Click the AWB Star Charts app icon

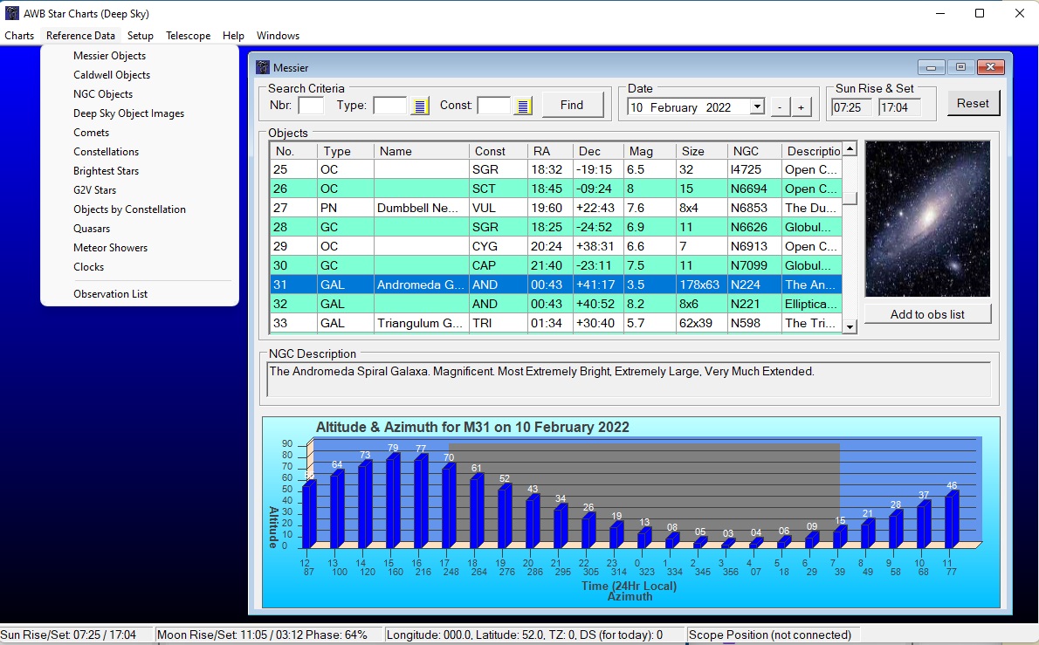click(x=12, y=14)
